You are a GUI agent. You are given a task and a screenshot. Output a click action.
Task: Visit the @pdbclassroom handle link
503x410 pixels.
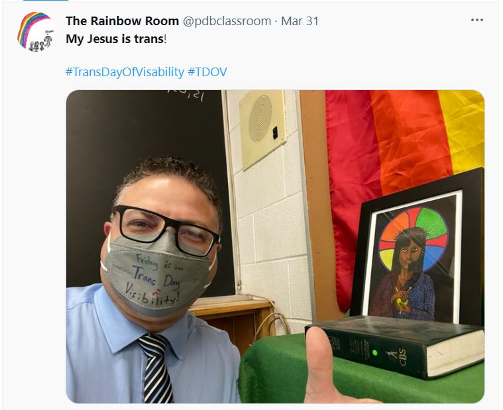tap(227, 21)
